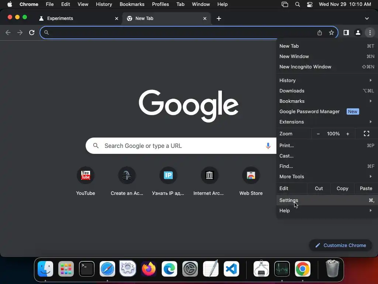This screenshot has height=284, width=378.
Task: Open Launchpad from the Dock
Action: coord(66,269)
